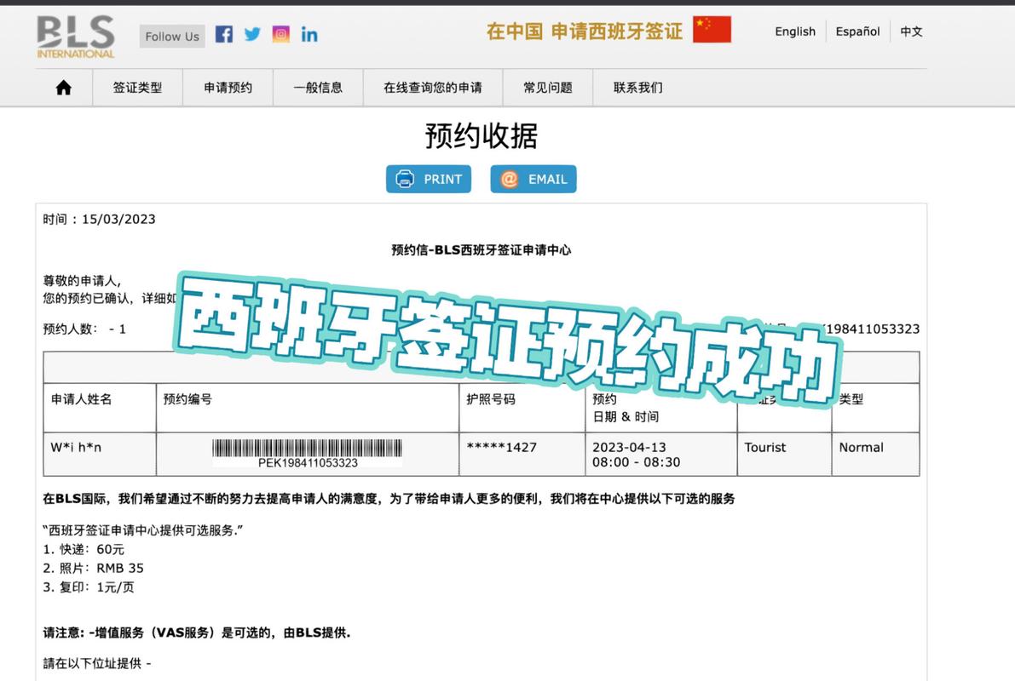The image size is (1015, 681).
Task: Select the passport number *****1427
Action: click(x=502, y=447)
